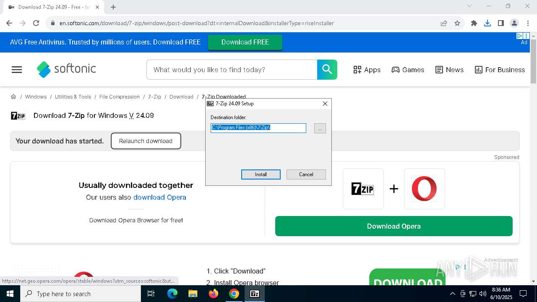Open the notifications center icon
The image size is (537, 302).
(x=523, y=294)
